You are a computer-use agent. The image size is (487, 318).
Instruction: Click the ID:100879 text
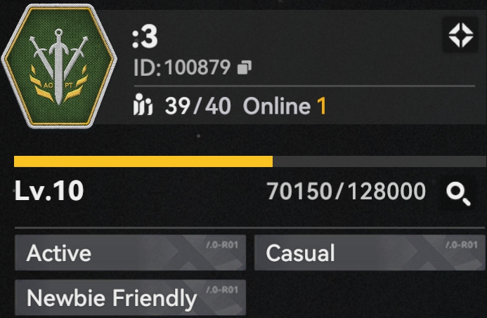[182, 67]
